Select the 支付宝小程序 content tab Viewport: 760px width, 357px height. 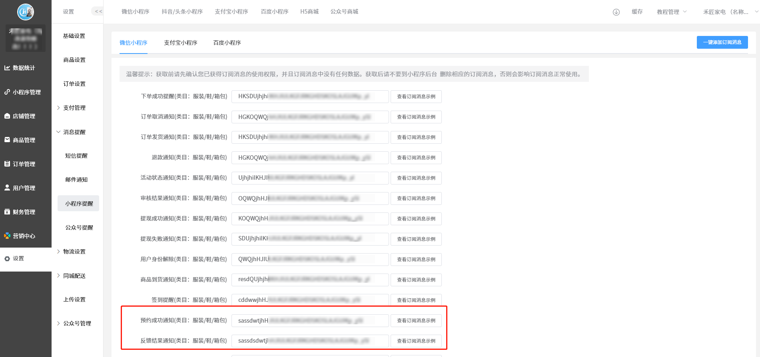[181, 43]
